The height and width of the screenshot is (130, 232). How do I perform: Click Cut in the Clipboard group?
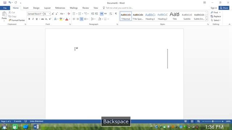pos(12,12)
